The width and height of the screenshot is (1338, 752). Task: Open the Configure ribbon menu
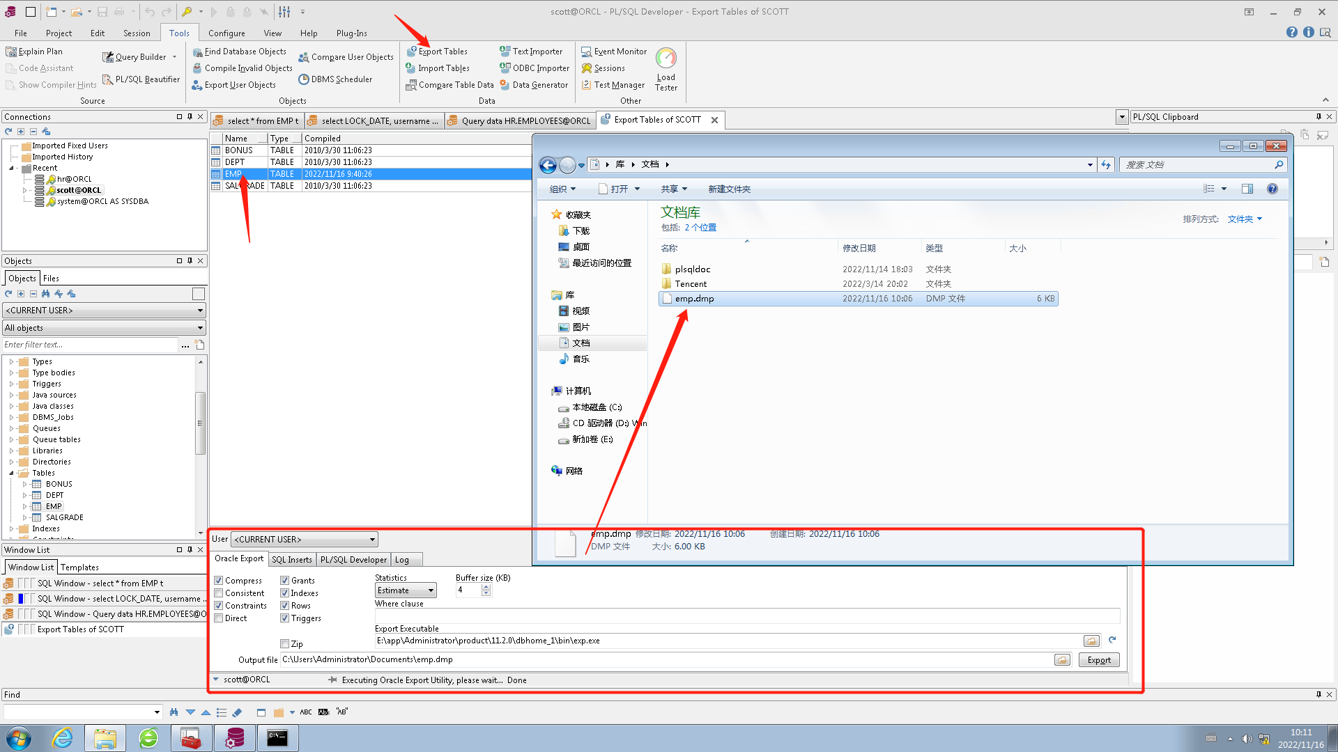[x=226, y=33]
